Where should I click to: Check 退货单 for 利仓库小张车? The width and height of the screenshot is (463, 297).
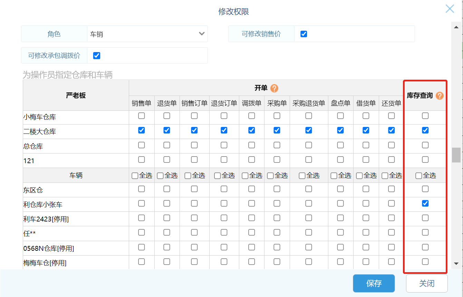click(x=167, y=204)
